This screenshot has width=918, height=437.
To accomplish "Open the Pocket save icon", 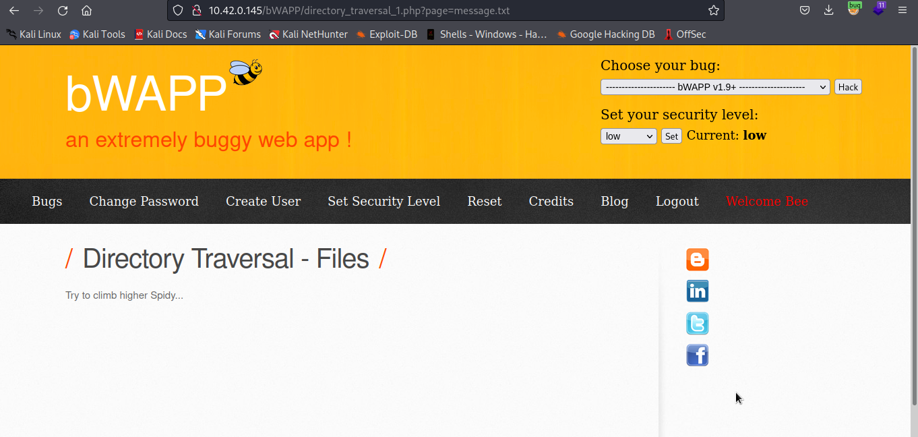I will click(805, 11).
